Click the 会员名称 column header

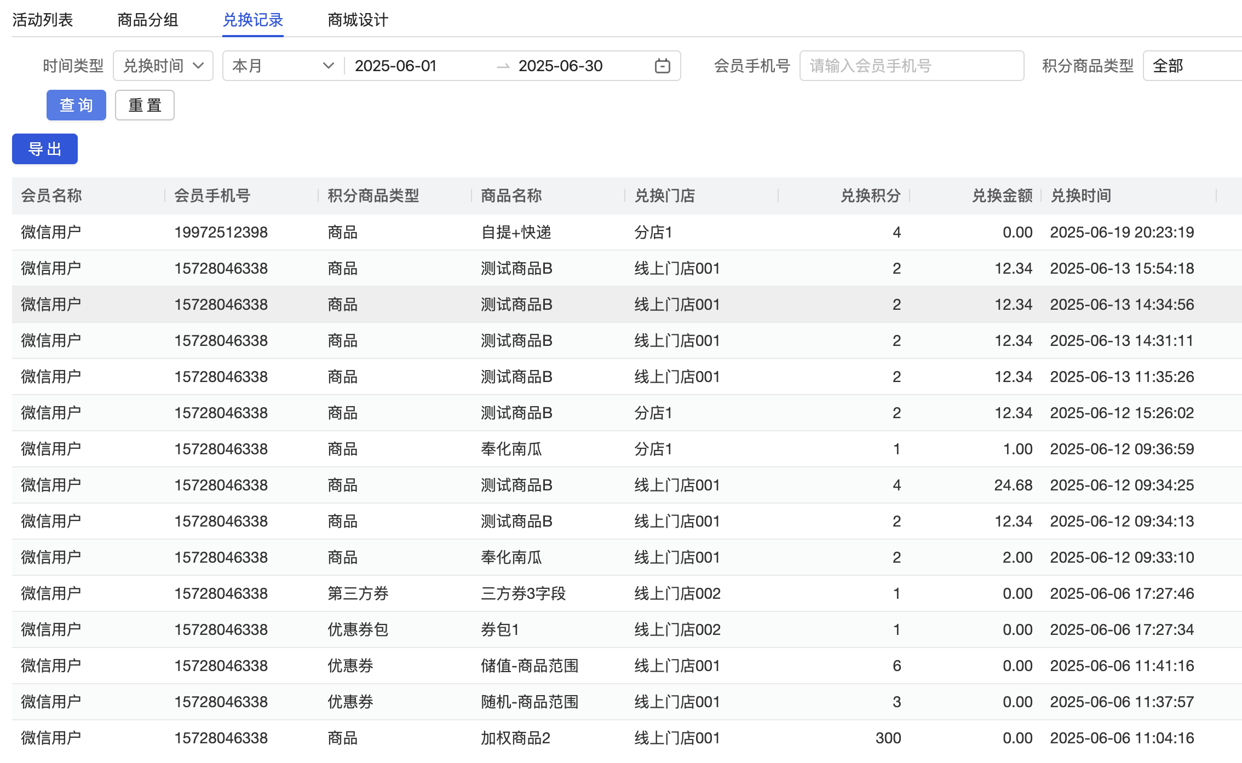pos(51,195)
